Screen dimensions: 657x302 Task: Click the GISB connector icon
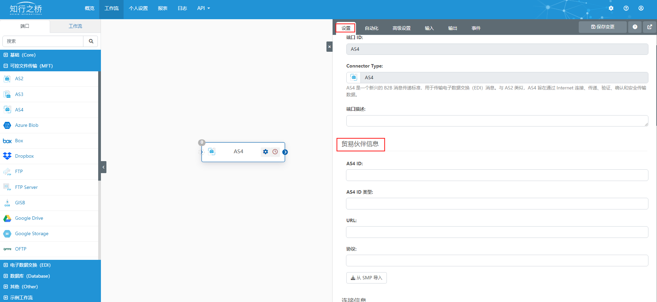tap(7, 203)
